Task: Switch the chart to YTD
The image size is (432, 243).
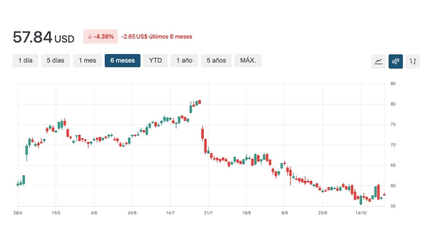Action: pos(156,60)
